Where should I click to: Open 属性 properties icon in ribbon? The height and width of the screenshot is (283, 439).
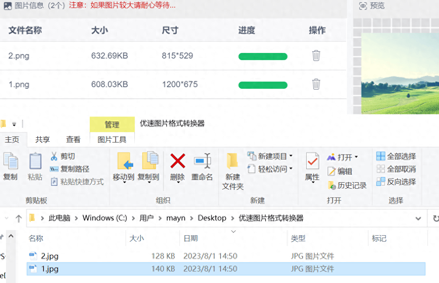[312, 162]
